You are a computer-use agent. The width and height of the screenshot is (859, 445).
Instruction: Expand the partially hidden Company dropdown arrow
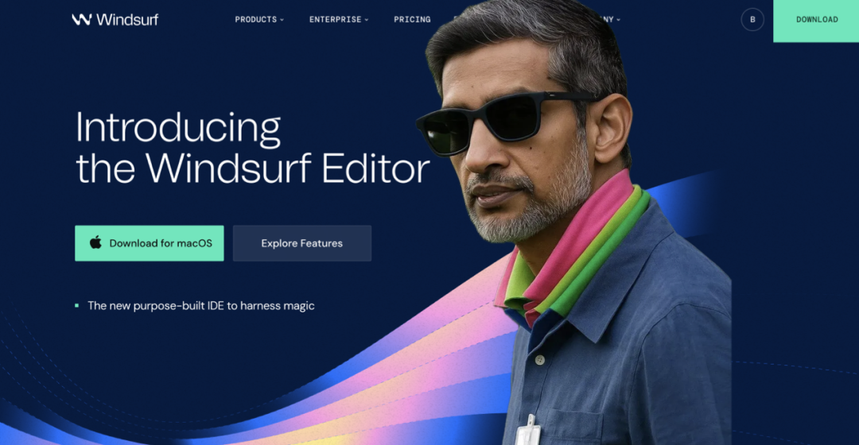point(619,20)
